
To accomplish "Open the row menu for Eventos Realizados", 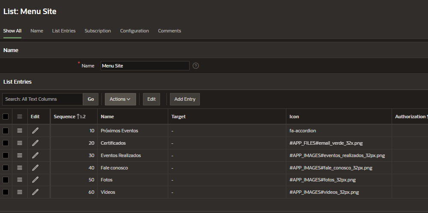I will click(x=20, y=155).
